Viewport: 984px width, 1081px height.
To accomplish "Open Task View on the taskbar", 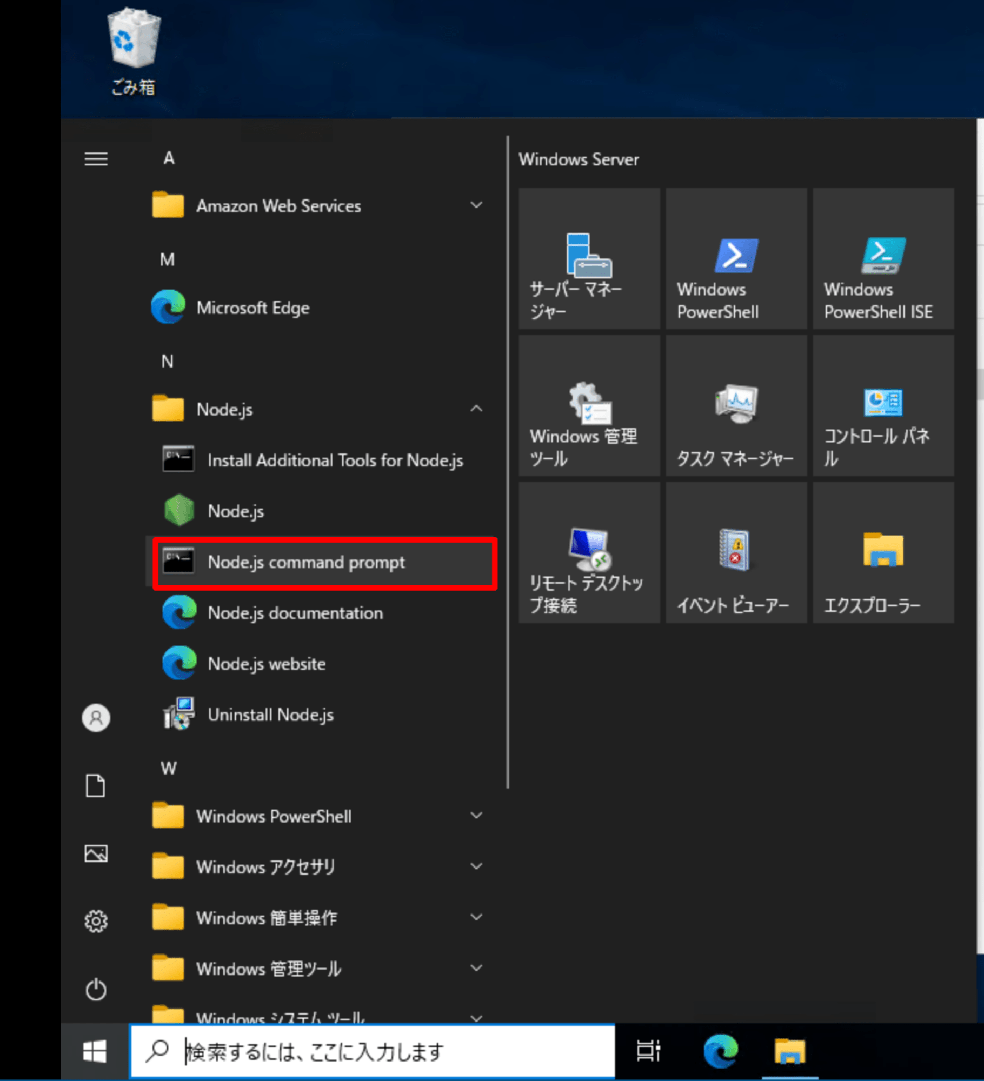I will point(648,1051).
